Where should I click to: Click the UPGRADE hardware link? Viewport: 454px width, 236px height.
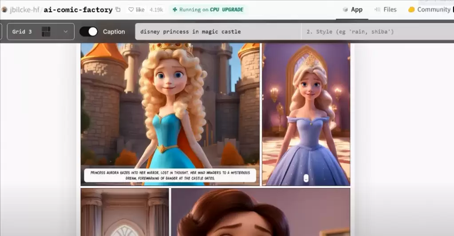[x=233, y=10]
